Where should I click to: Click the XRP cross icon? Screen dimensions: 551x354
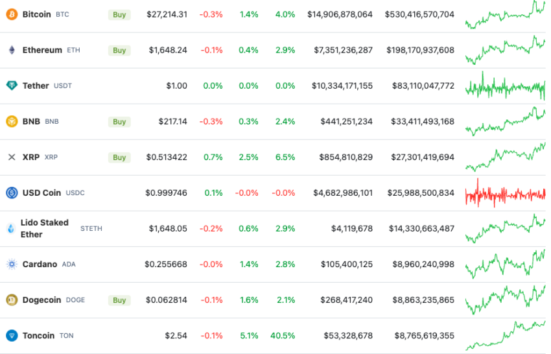(x=12, y=157)
